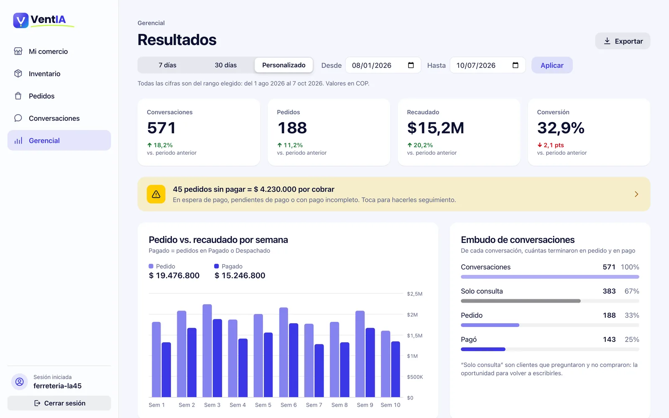Expand unpaid orders alert with chevron arrow
This screenshot has height=418, width=669.
(x=636, y=194)
